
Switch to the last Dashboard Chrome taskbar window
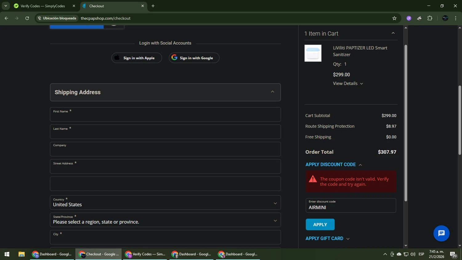[x=238, y=254]
